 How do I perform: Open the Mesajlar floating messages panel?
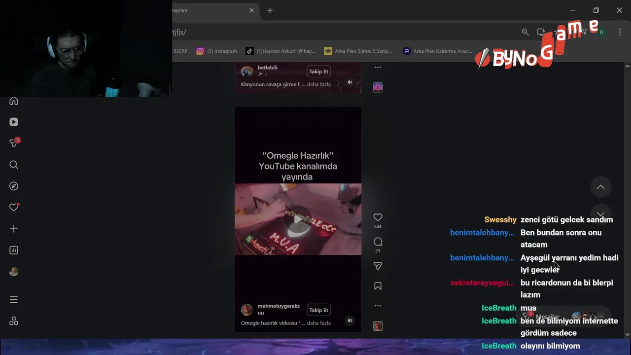563,317
